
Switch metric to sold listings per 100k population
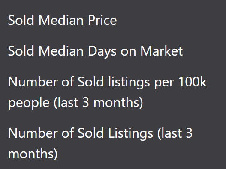click(107, 92)
